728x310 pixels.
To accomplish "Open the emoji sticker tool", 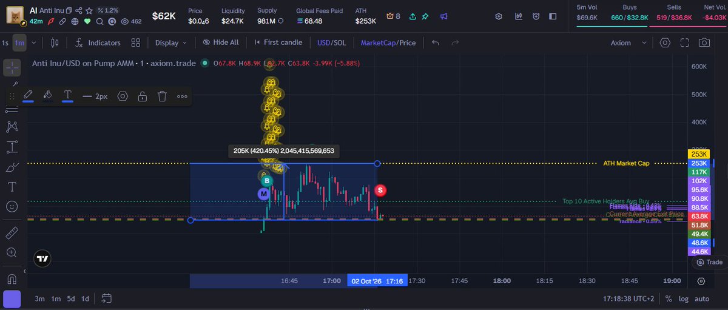I will [12, 206].
